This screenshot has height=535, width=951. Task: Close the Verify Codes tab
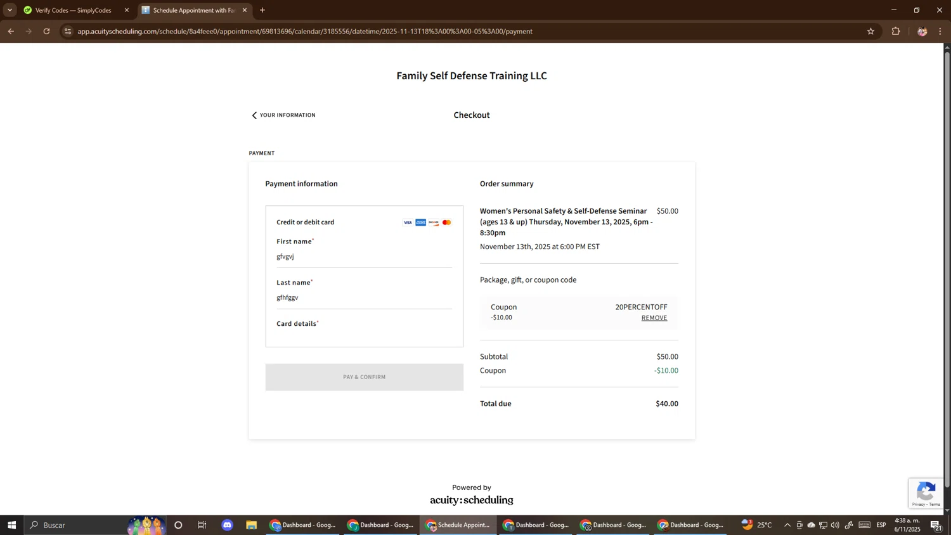pyautogui.click(x=127, y=10)
